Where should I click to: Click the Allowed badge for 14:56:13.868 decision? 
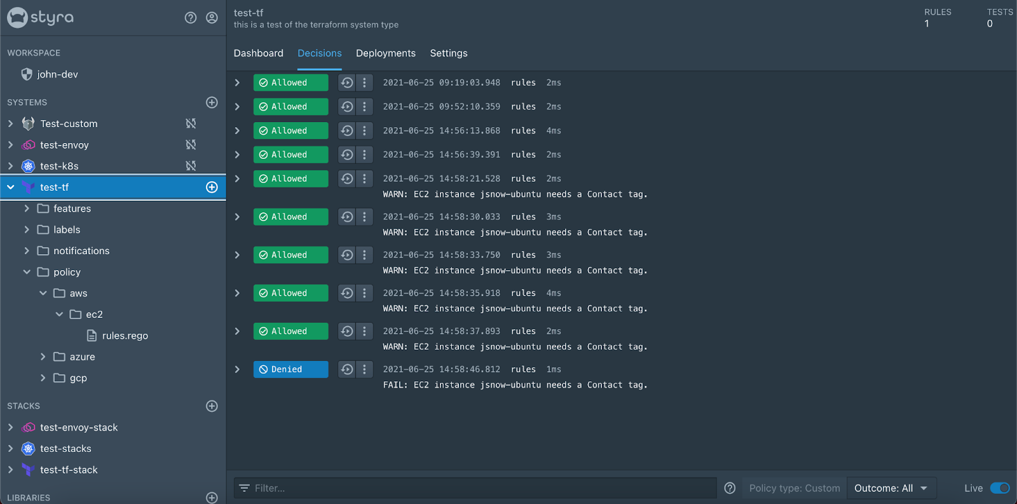tap(291, 131)
